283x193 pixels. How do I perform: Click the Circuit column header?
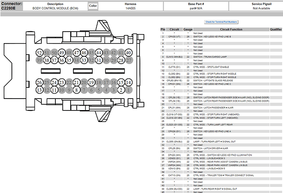[174, 29]
